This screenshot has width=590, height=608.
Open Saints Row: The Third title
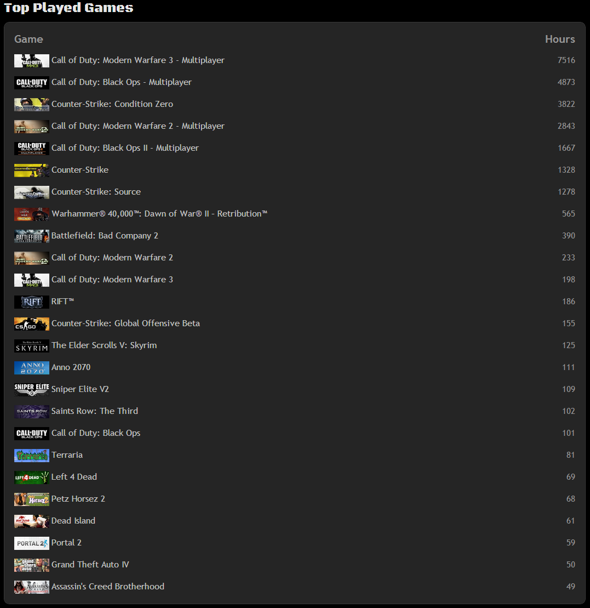[95, 411]
